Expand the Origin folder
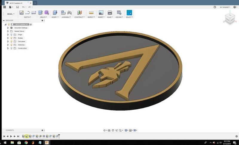 point(8,35)
